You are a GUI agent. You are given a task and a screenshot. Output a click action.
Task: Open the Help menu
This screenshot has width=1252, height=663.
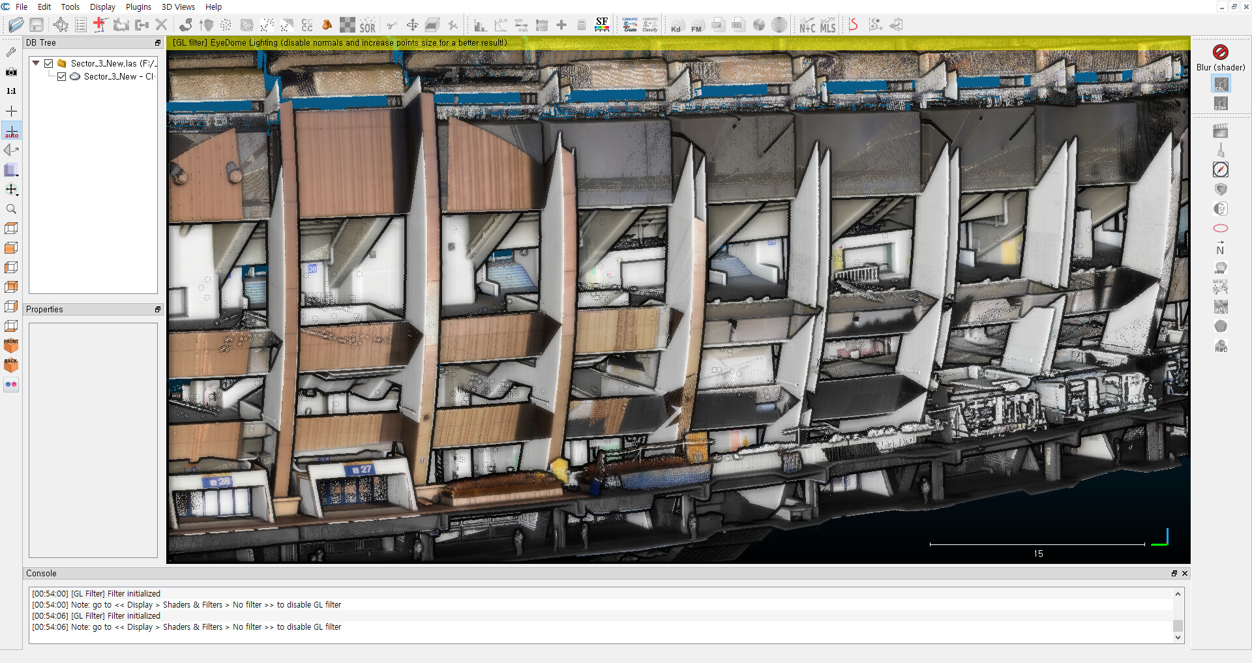[213, 7]
